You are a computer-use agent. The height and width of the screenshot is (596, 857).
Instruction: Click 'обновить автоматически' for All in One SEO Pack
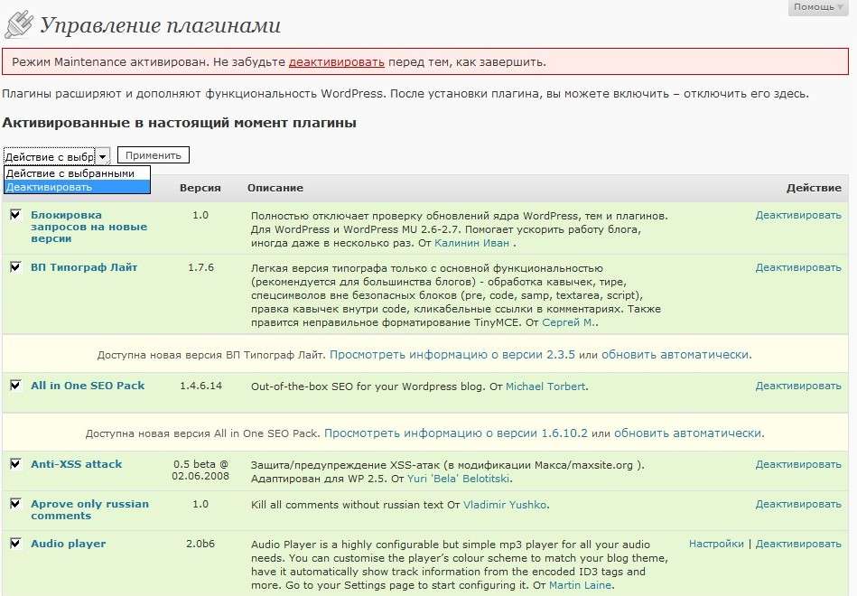[x=687, y=433]
